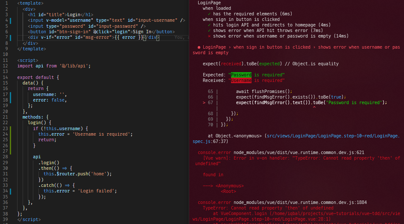The height and width of the screenshot is (224, 404).
Task: Click the <Anonymous> component trace
Action: tap(230, 186)
